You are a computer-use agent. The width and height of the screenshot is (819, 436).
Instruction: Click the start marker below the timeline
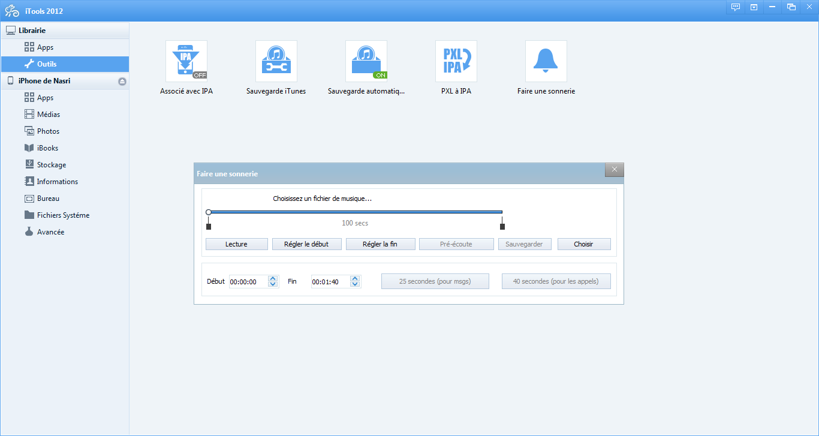209,226
